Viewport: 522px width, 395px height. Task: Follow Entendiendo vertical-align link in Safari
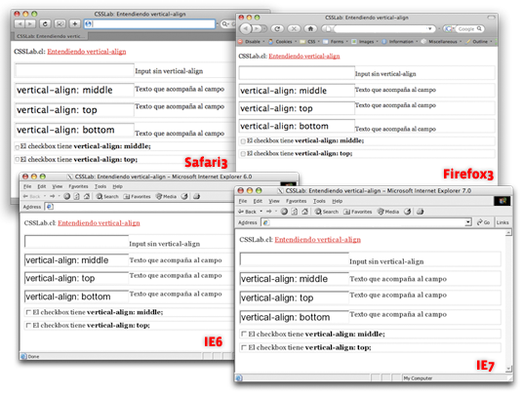[87, 52]
